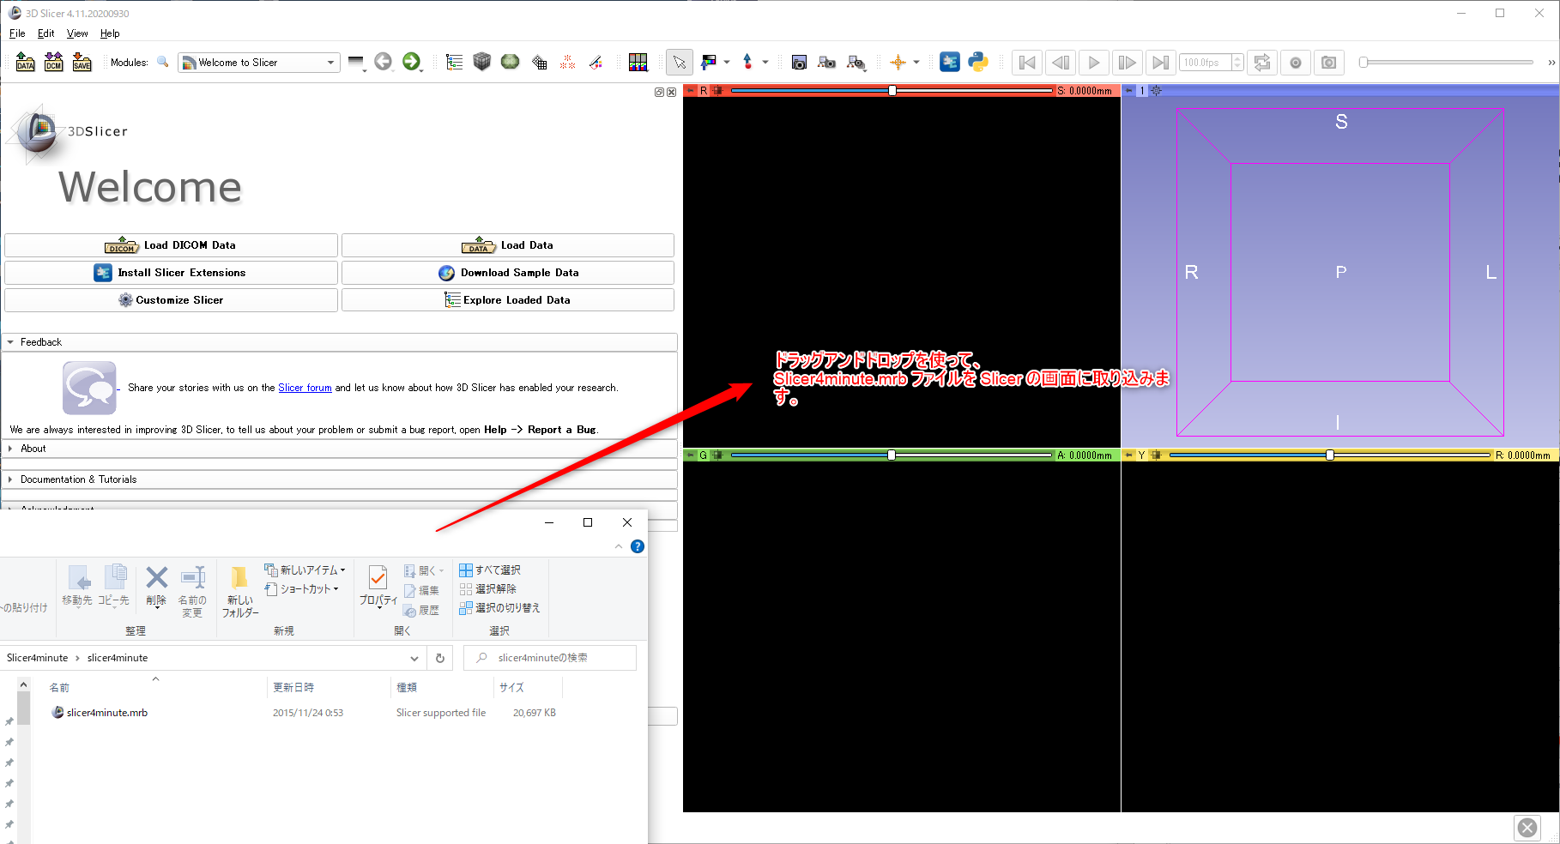Image resolution: width=1560 pixels, height=844 pixels.
Task: Open the Python interactor icon
Action: (978, 62)
